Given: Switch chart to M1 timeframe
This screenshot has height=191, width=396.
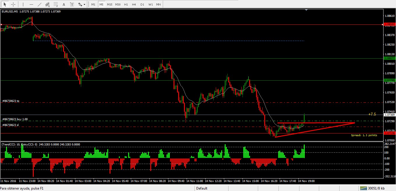Looking at the screenshot, I should coord(93,5).
